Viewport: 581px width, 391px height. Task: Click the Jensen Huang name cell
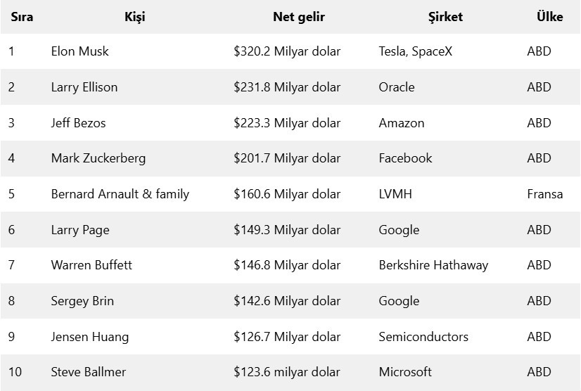coord(90,337)
